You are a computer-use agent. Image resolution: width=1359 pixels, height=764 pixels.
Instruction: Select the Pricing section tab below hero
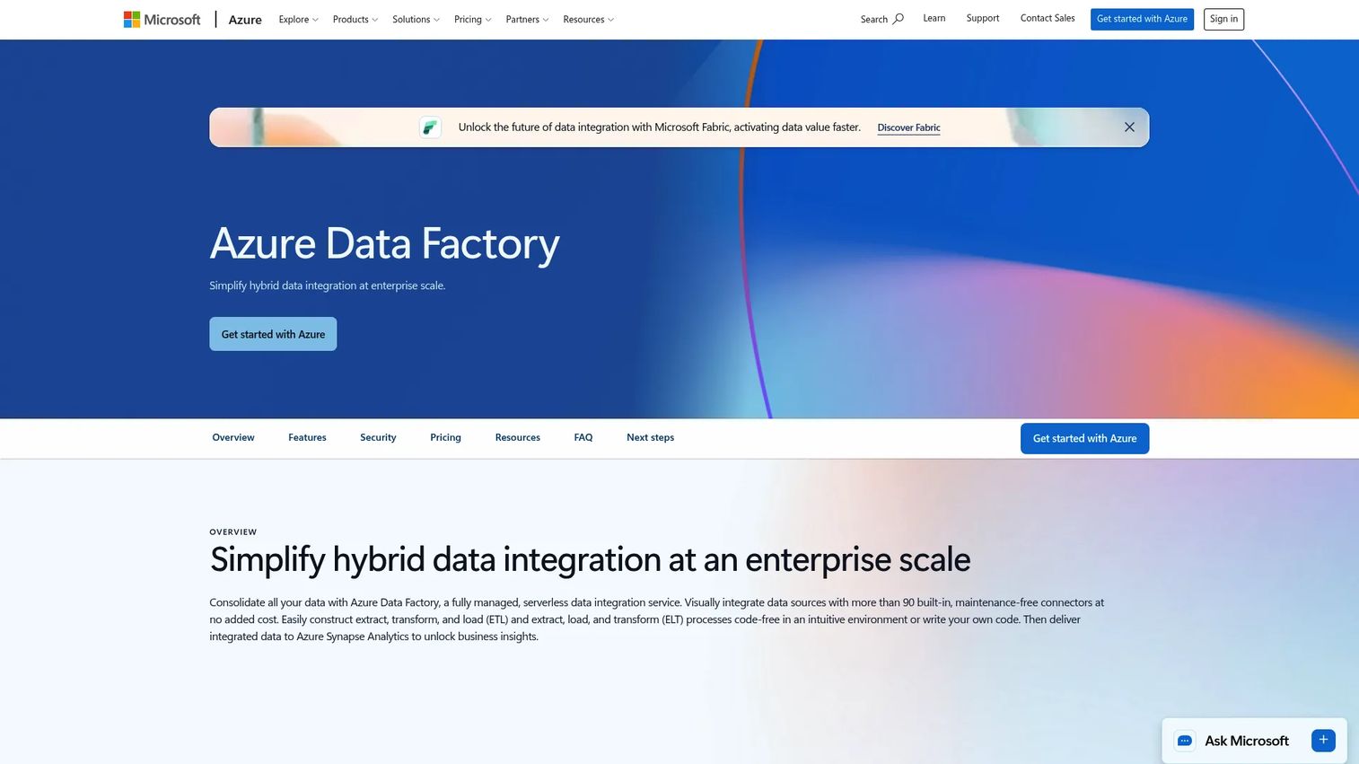click(x=445, y=438)
